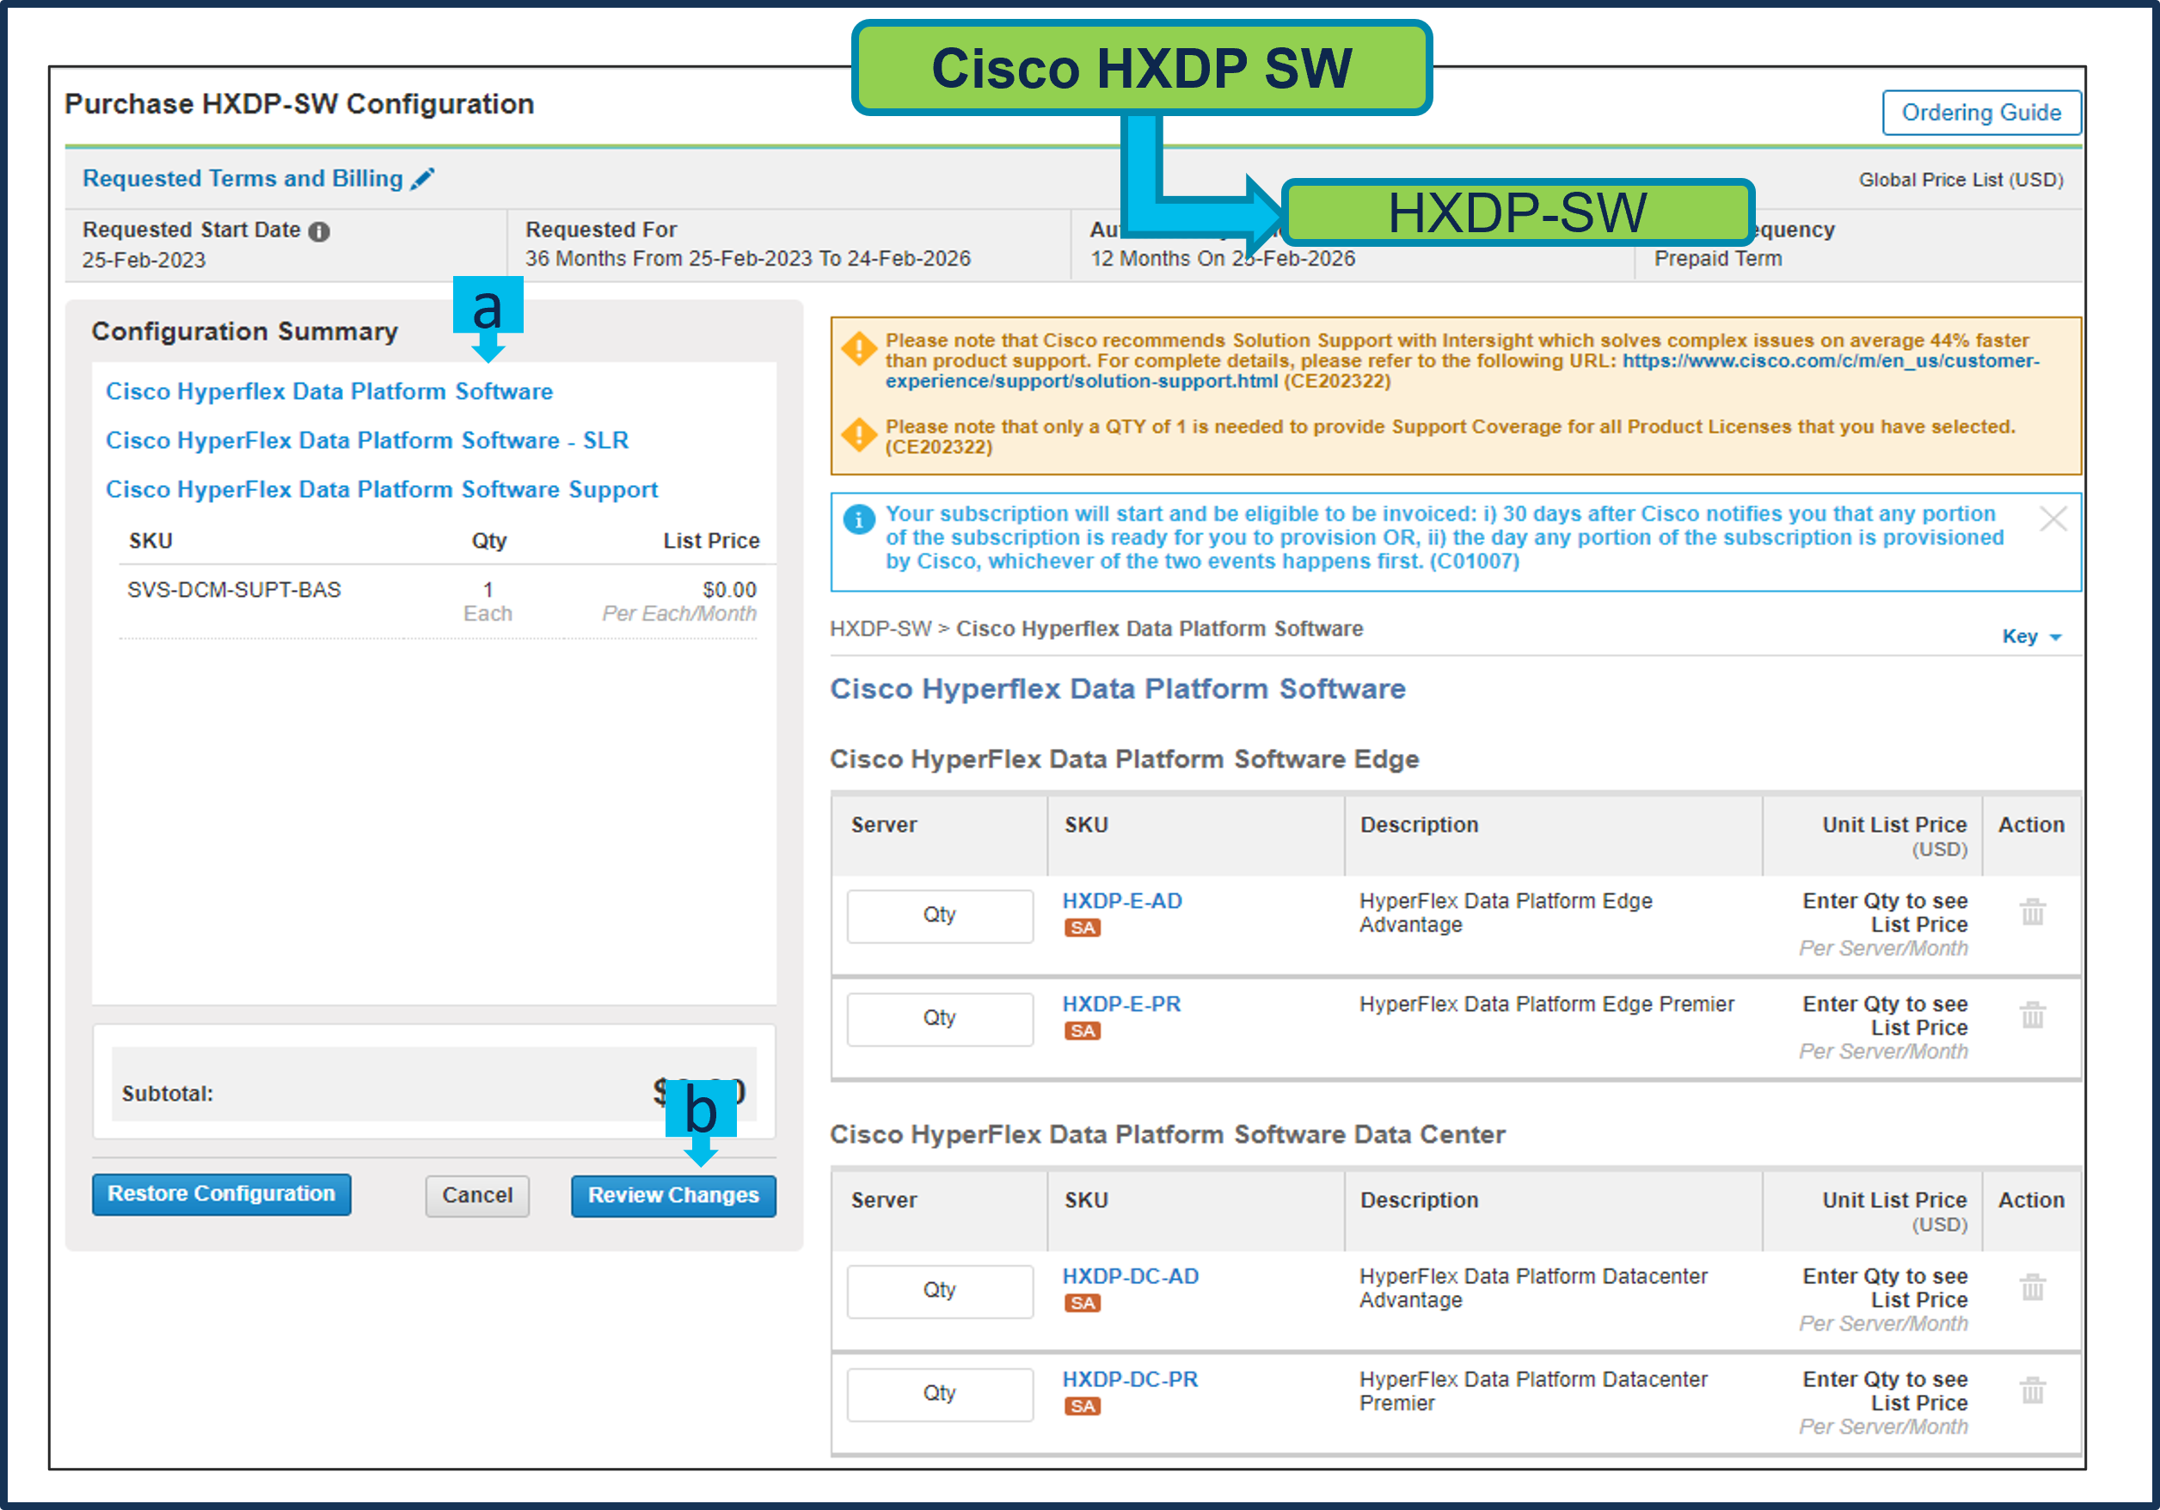This screenshot has height=1510, width=2160.
Task: Click trash icon for HXDP-E-PR row
Action: pyautogui.click(x=2032, y=1016)
